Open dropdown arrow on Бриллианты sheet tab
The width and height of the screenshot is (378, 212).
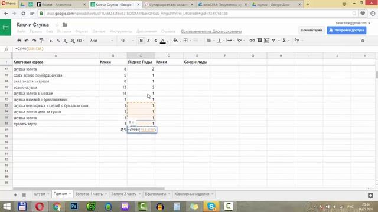click(x=170, y=194)
